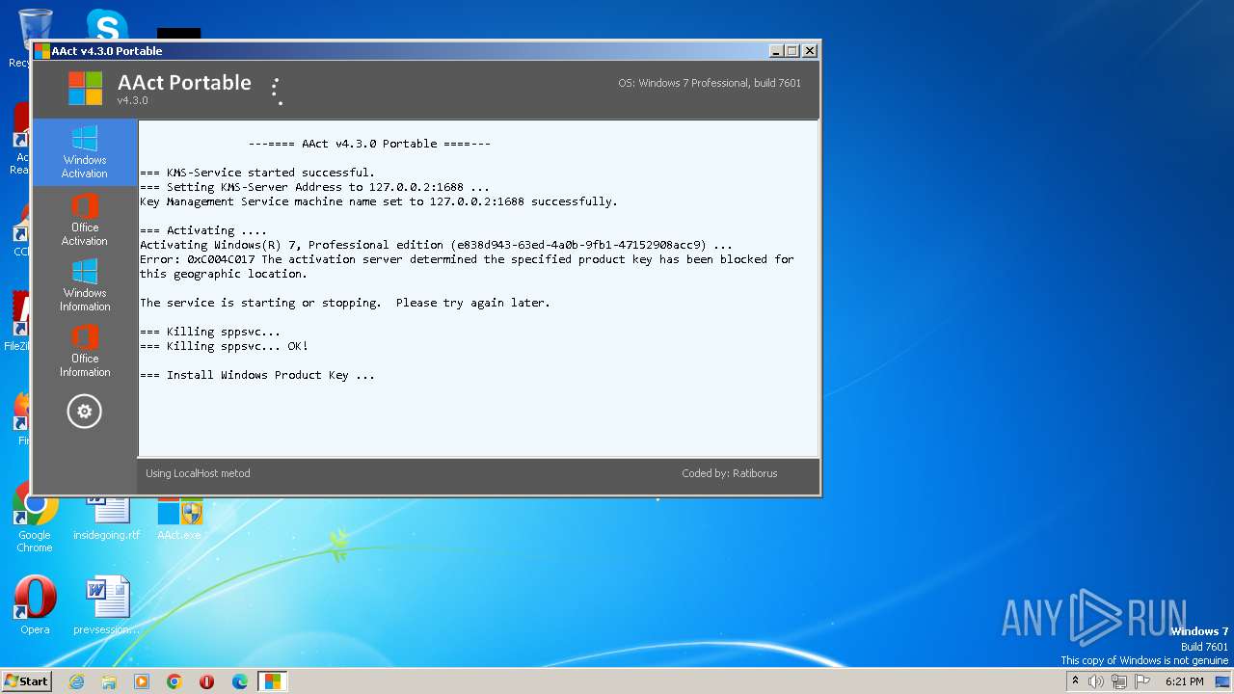Select the prevsession document on the desktop

(107, 605)
